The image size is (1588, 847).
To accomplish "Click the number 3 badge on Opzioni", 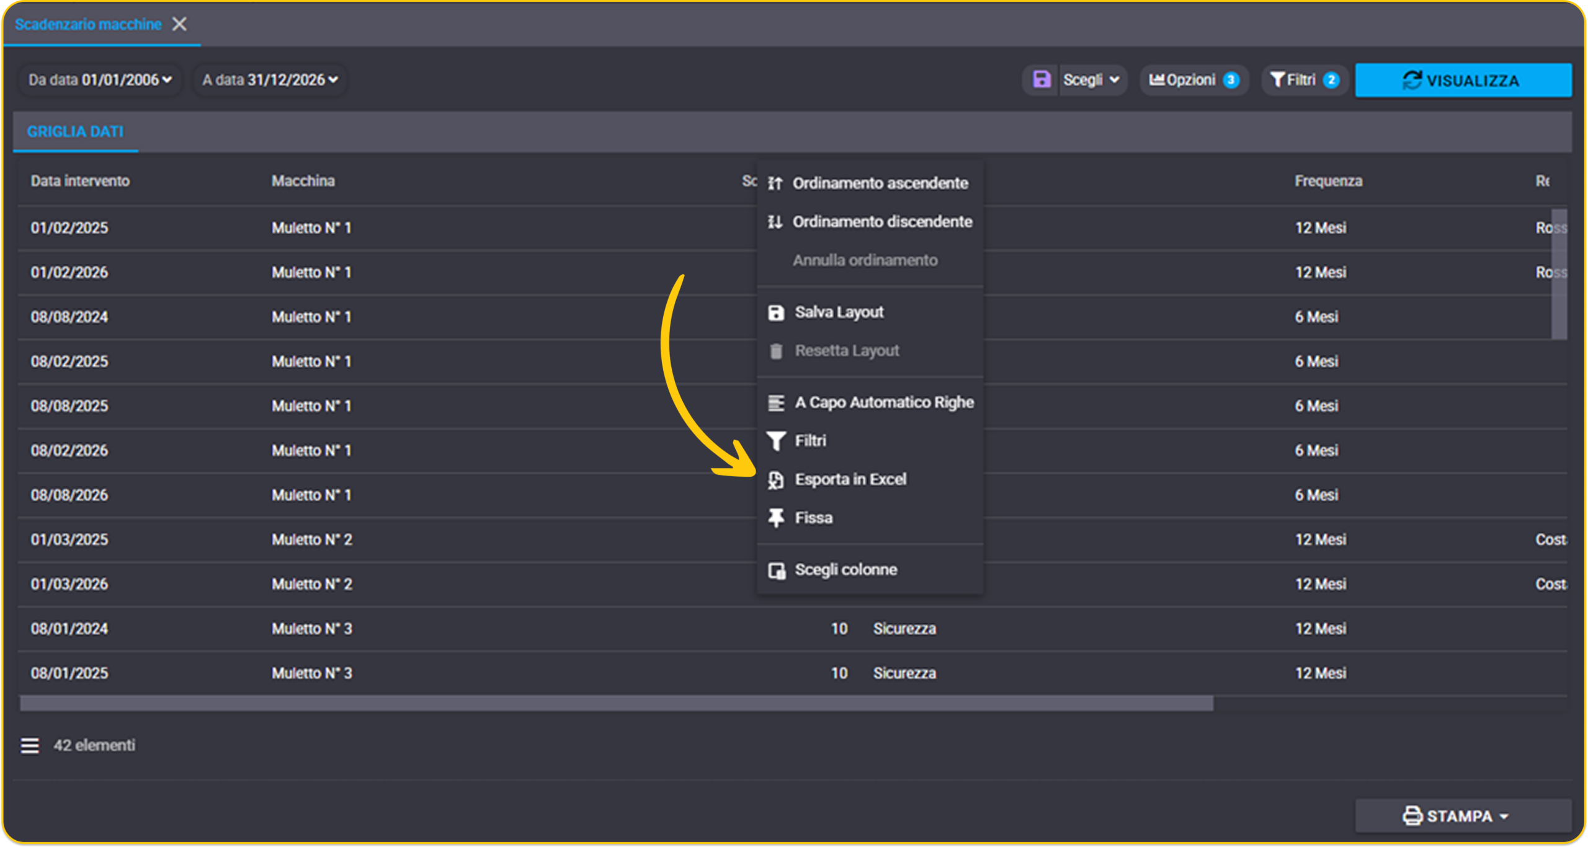I will click(x=1231, y=80).
